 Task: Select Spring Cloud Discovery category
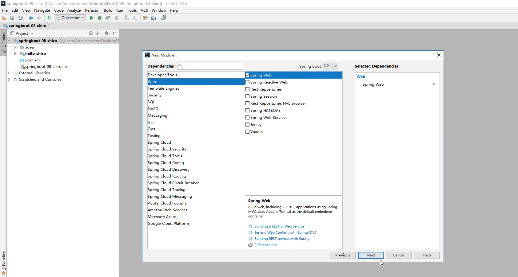(x=196, y=170)
